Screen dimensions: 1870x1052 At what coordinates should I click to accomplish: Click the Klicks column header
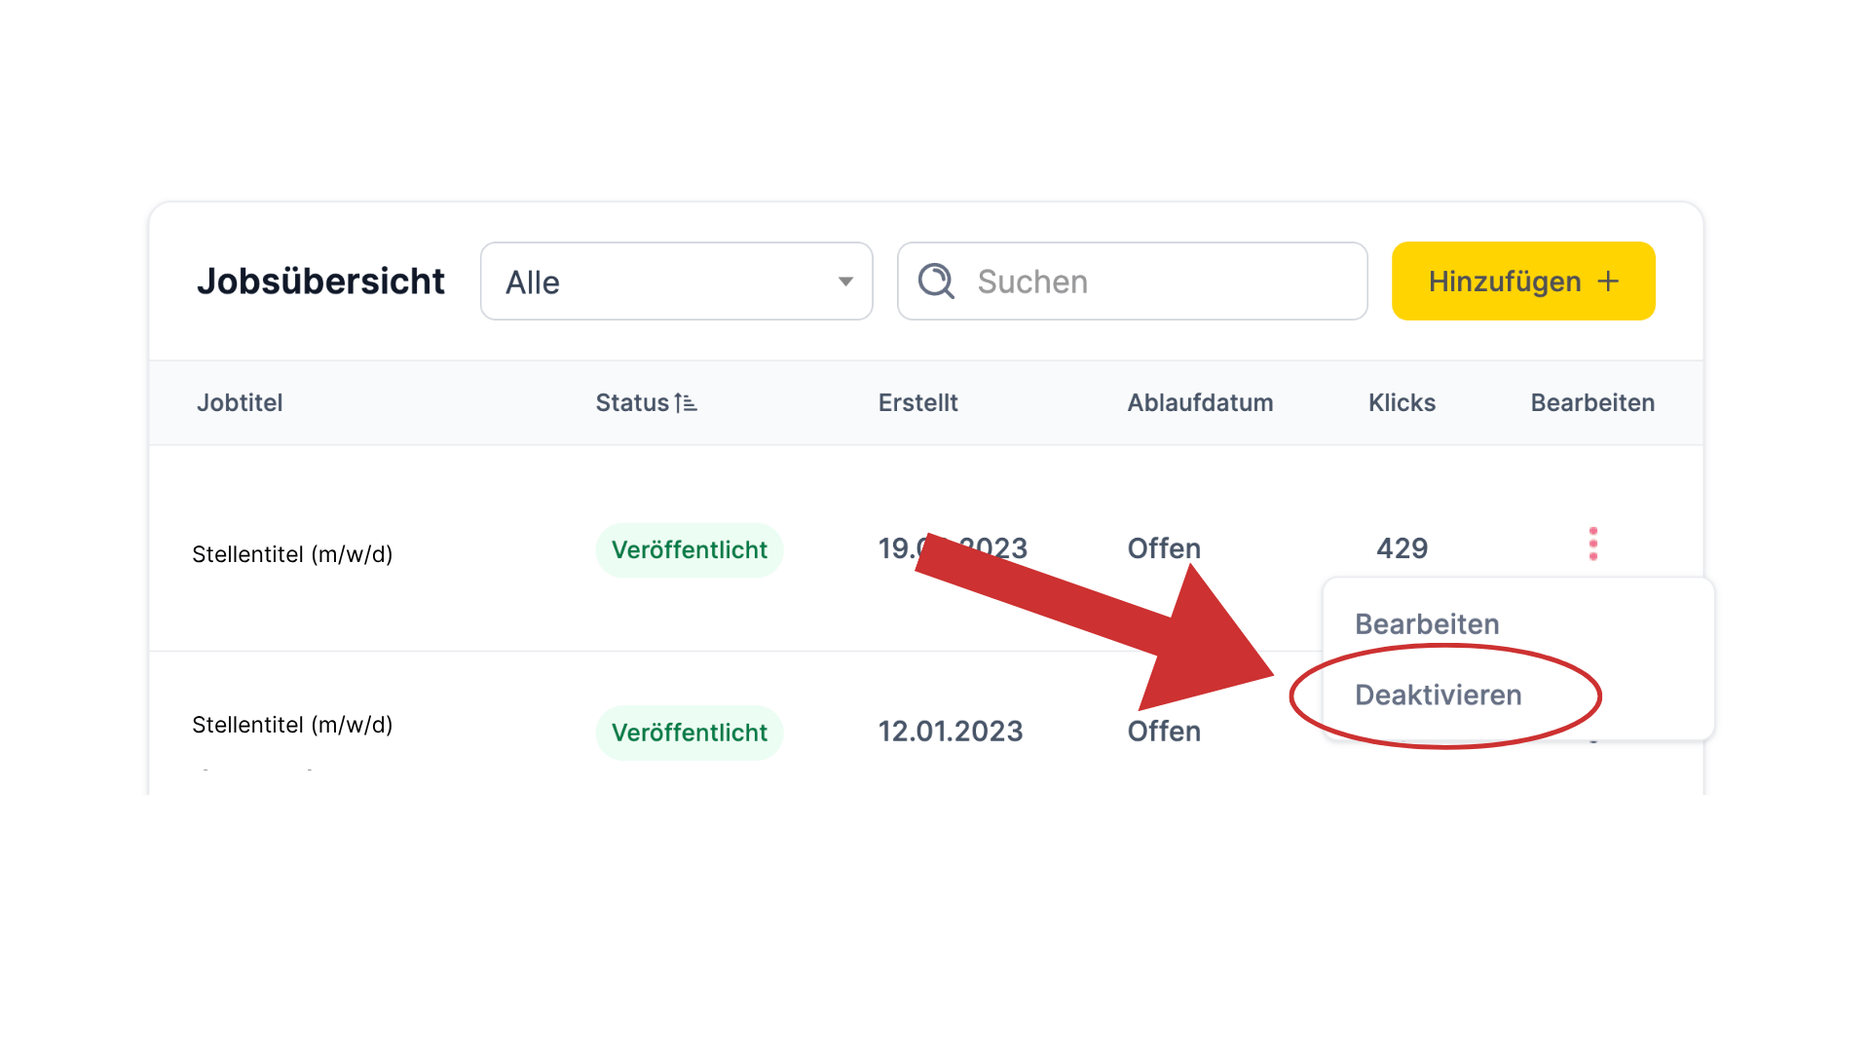(1402, 402)
